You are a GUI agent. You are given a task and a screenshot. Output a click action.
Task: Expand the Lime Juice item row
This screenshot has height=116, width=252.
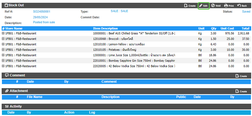click(x=3, y=55)
